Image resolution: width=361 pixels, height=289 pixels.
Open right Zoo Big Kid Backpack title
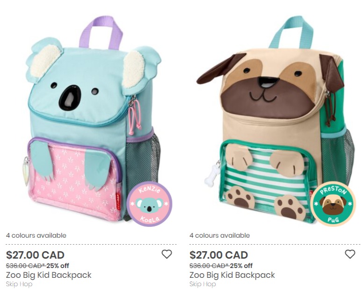[x=232, y=275]
